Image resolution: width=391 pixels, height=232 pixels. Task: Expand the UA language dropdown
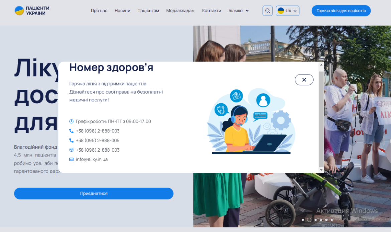[x=287, y=11]
